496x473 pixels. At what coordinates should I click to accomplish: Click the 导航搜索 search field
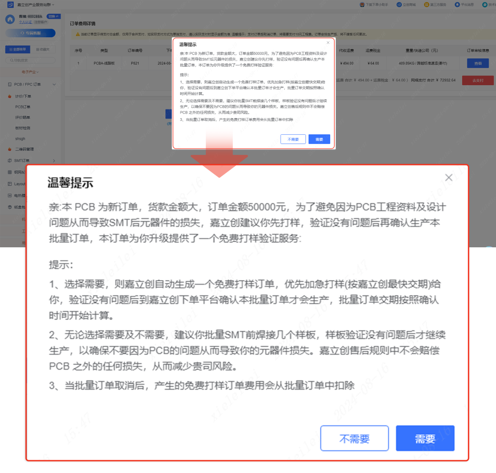[30, 60]
